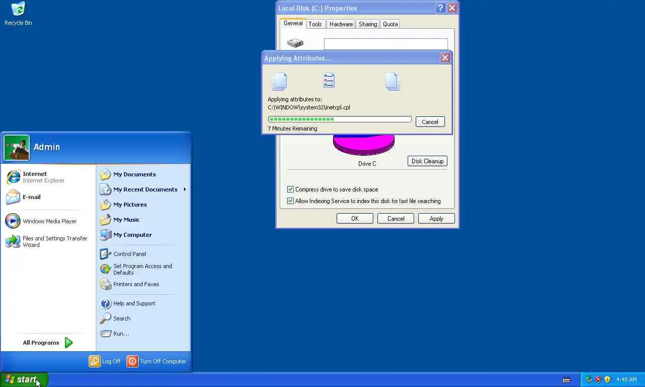This screenshot has height=387, width=645.
Task: Click OK in Local Disk Properties
Action: [355, 219]
